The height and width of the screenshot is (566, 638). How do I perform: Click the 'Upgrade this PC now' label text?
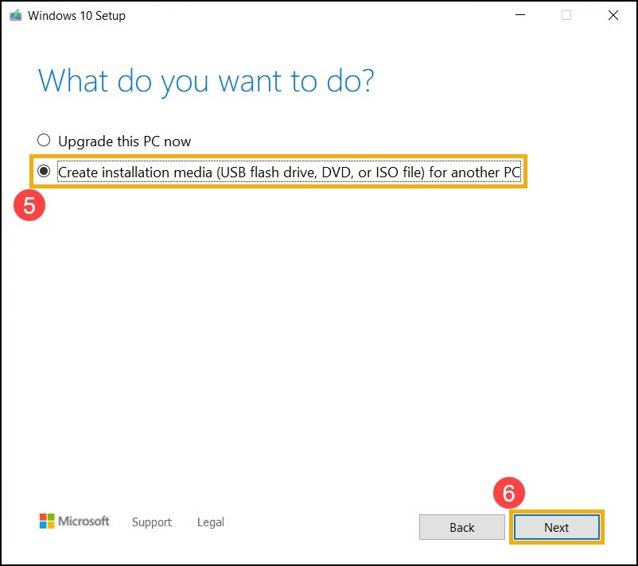coord(123,141)
